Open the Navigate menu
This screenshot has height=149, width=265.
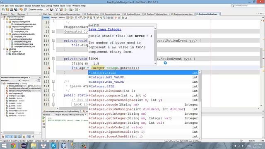point(19,5)
